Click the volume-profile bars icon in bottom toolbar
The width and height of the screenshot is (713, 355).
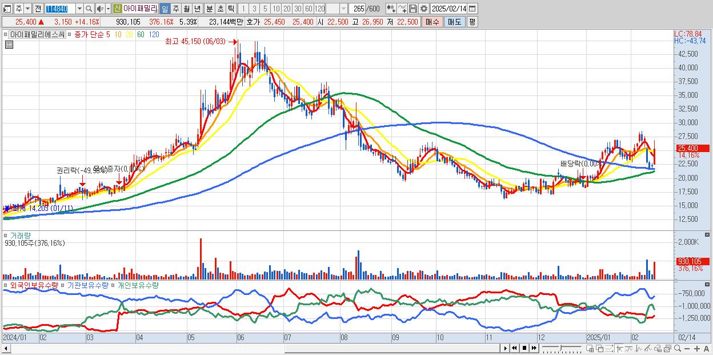click(658, 348)
